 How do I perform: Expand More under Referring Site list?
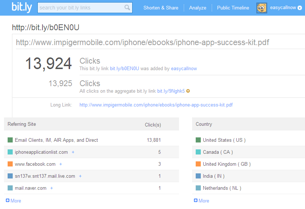click(x=13, y=201)
